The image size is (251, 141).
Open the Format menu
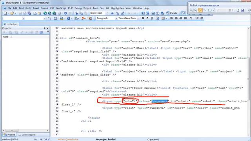coord(44,8)
